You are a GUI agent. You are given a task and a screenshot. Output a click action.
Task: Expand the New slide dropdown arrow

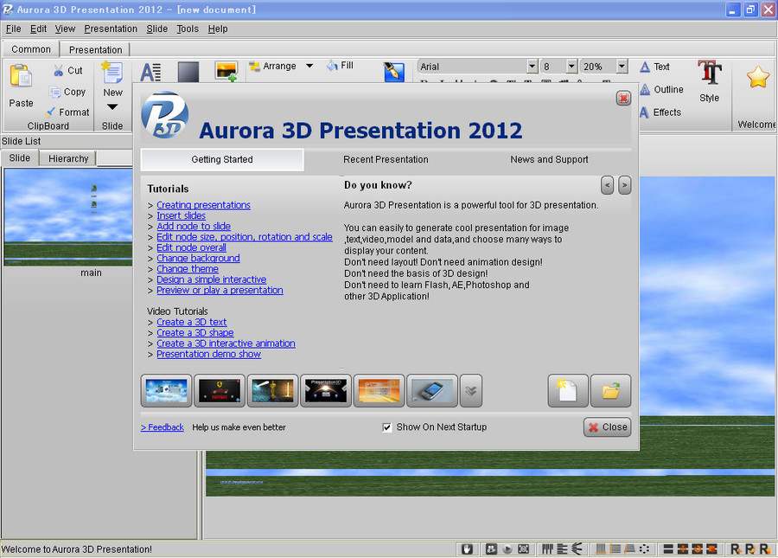[112, 106]
